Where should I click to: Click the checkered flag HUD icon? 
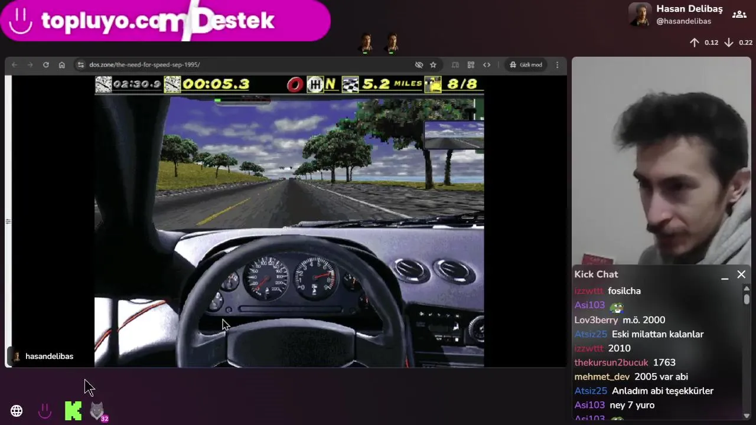coord(350,84)
